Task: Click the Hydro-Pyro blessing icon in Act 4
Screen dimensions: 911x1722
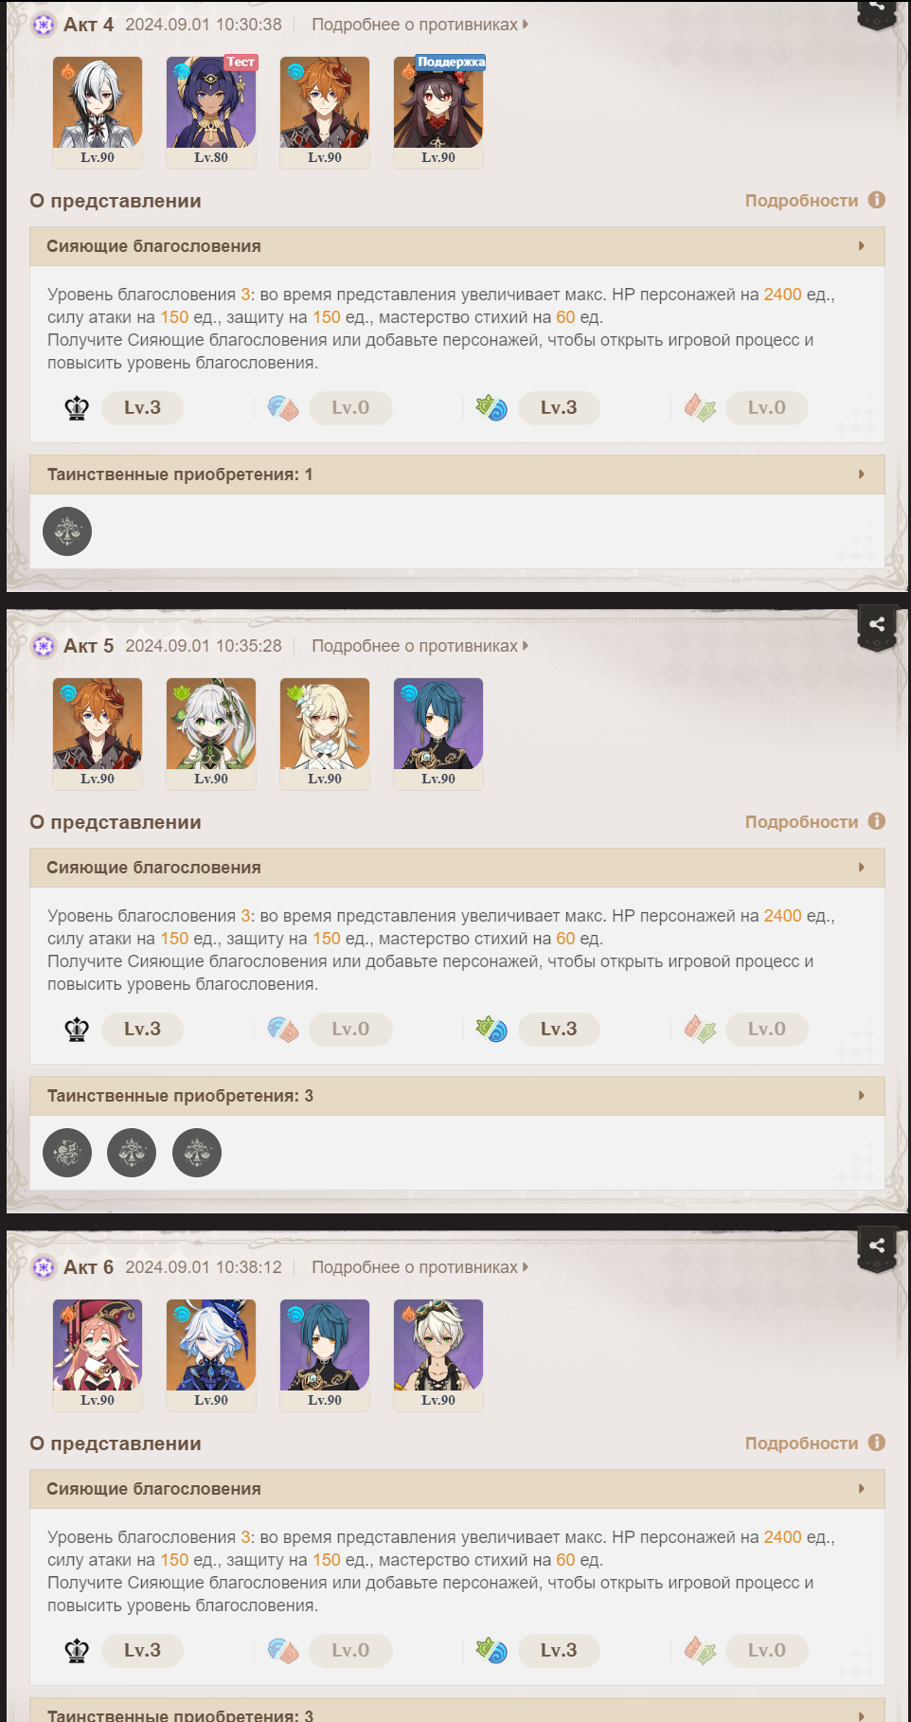Action: (283, 408)
